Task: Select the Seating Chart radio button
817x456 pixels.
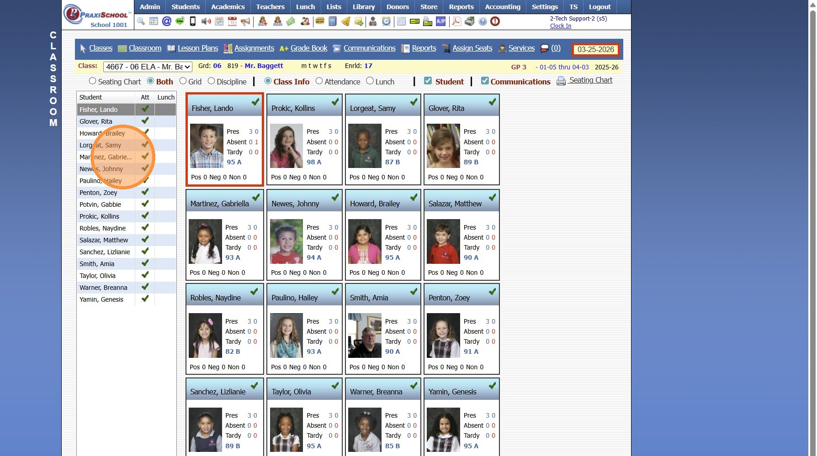Action: [93, 81]
